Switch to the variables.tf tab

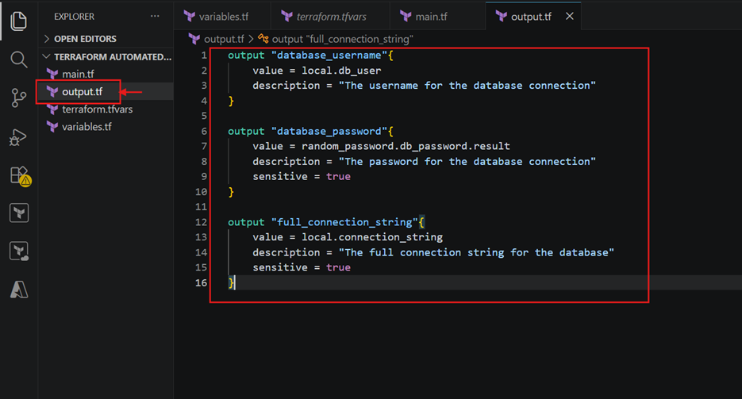[x=222, y=17]
